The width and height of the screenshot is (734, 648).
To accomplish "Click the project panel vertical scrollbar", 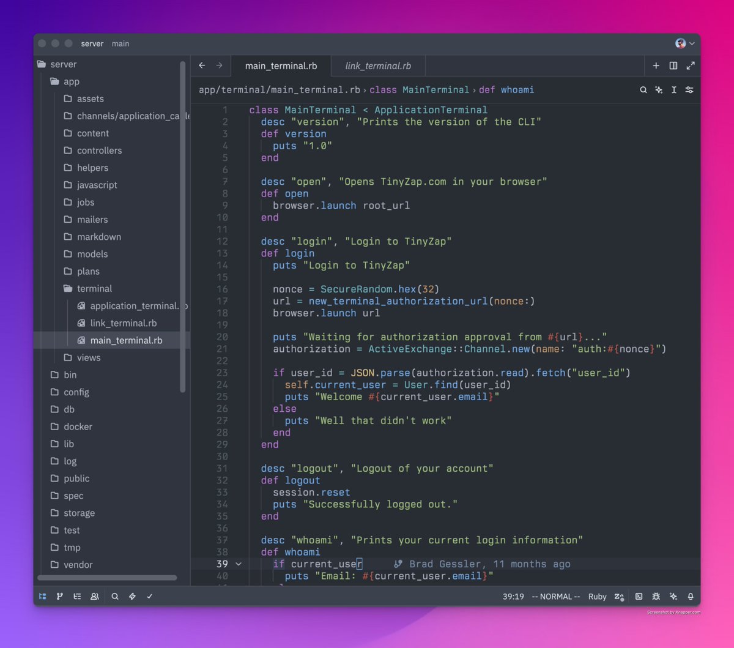I will 182,226.
